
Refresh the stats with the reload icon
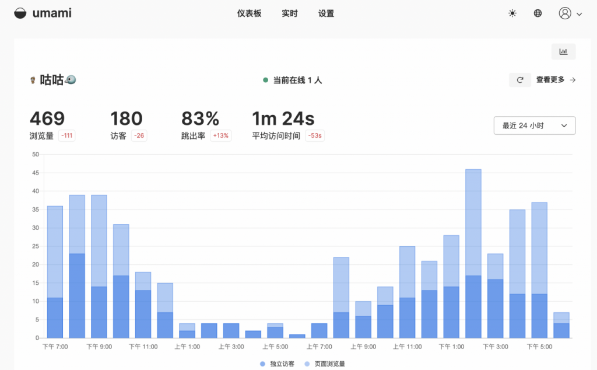519,80
